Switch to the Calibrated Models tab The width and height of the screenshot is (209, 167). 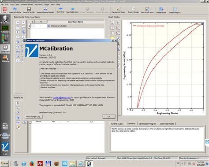[x=167, y=124]
